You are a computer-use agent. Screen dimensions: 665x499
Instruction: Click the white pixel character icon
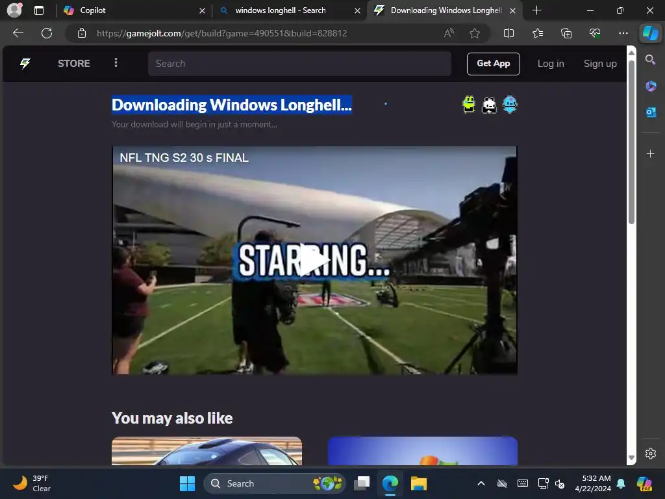(489, 105)
